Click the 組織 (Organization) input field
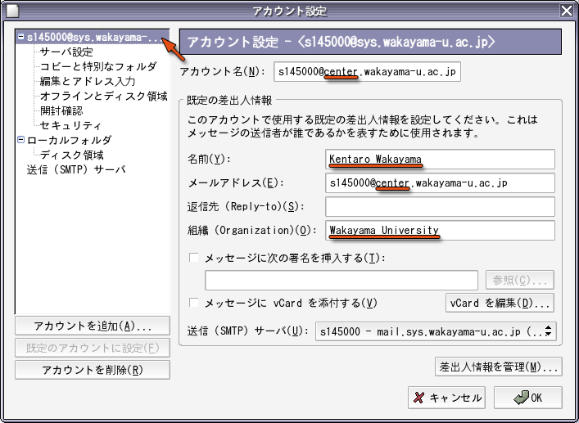 pos(440,231)
